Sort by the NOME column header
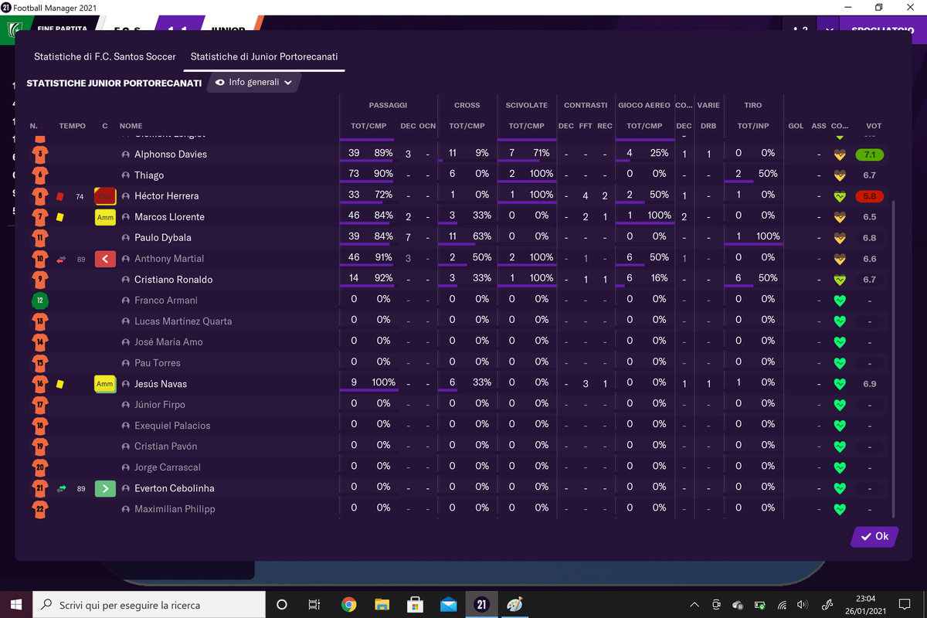The height and width of the screenshot is (618, 927). (x=131, y=126)
